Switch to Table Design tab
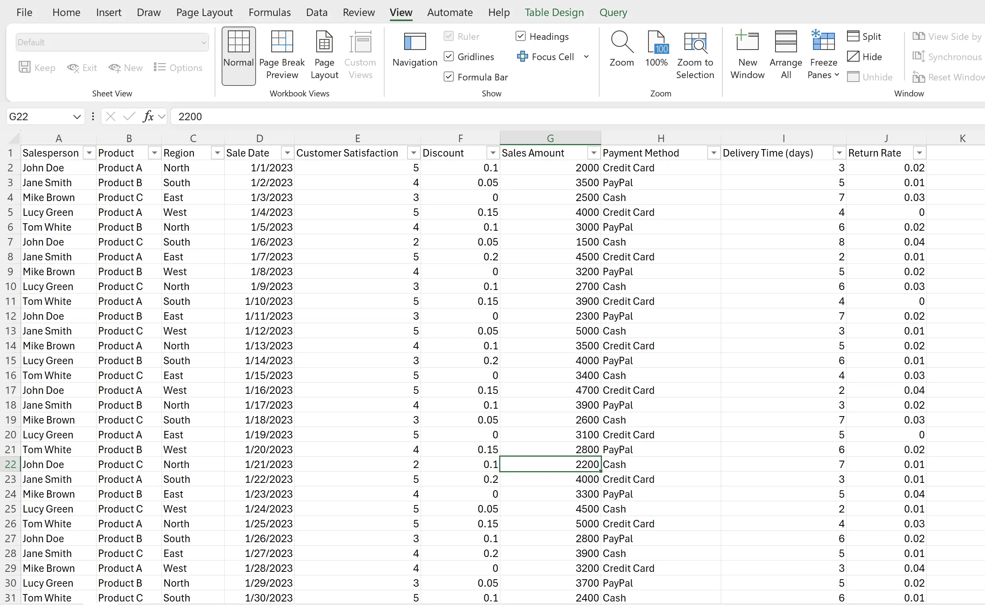Viewport: 985px width, 605px height. click(554, 12)
